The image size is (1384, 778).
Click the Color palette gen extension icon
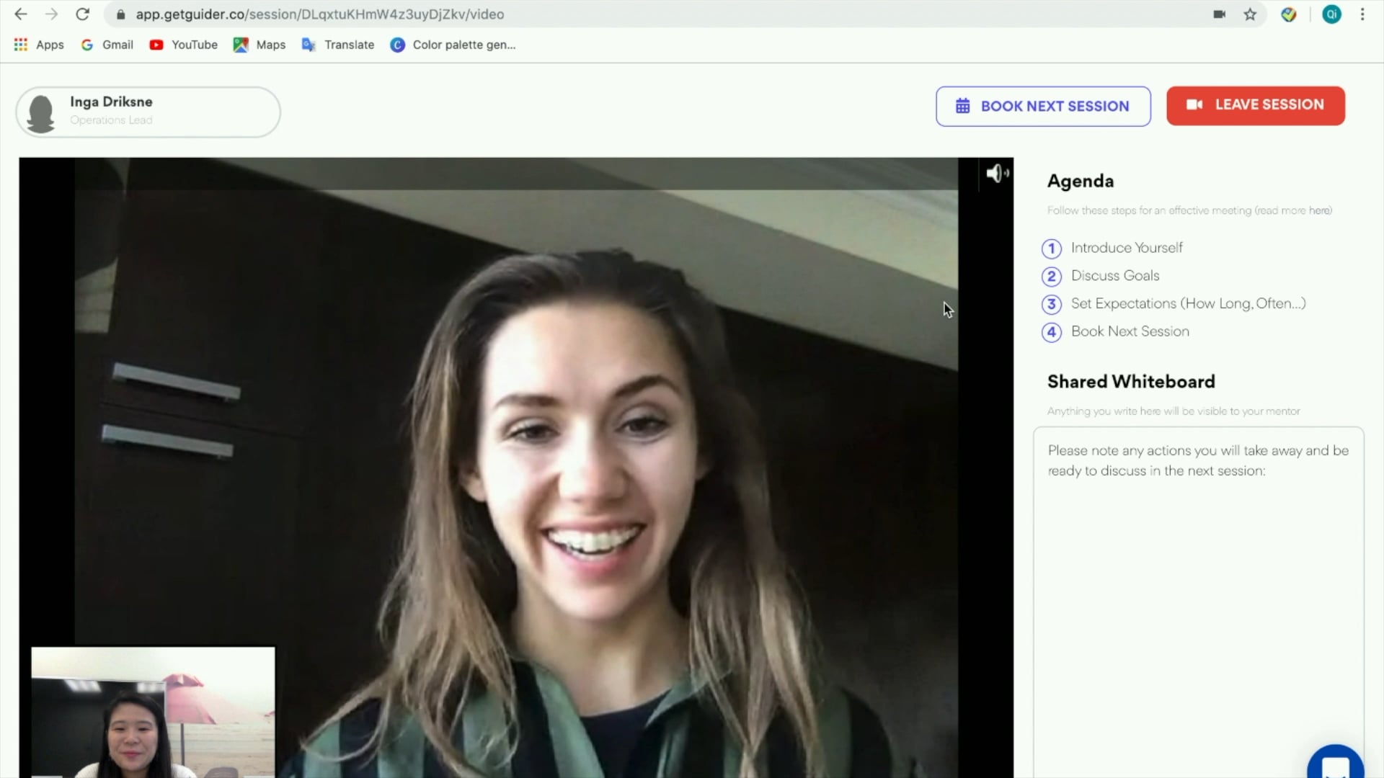click(x=399, y=44)
